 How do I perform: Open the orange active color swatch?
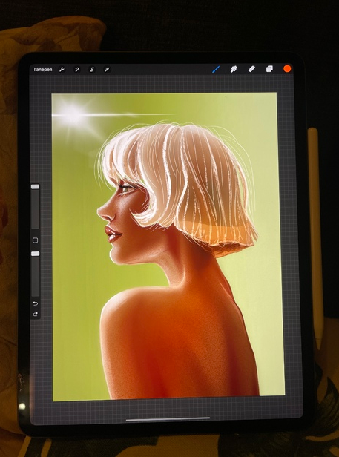(x=287, y=69)
